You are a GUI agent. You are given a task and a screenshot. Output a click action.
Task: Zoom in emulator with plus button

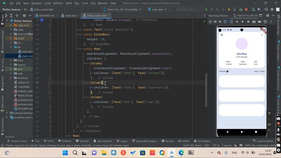pyautogui.click(x=269, y=113)
